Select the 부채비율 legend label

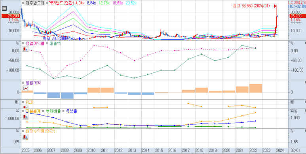53,111
